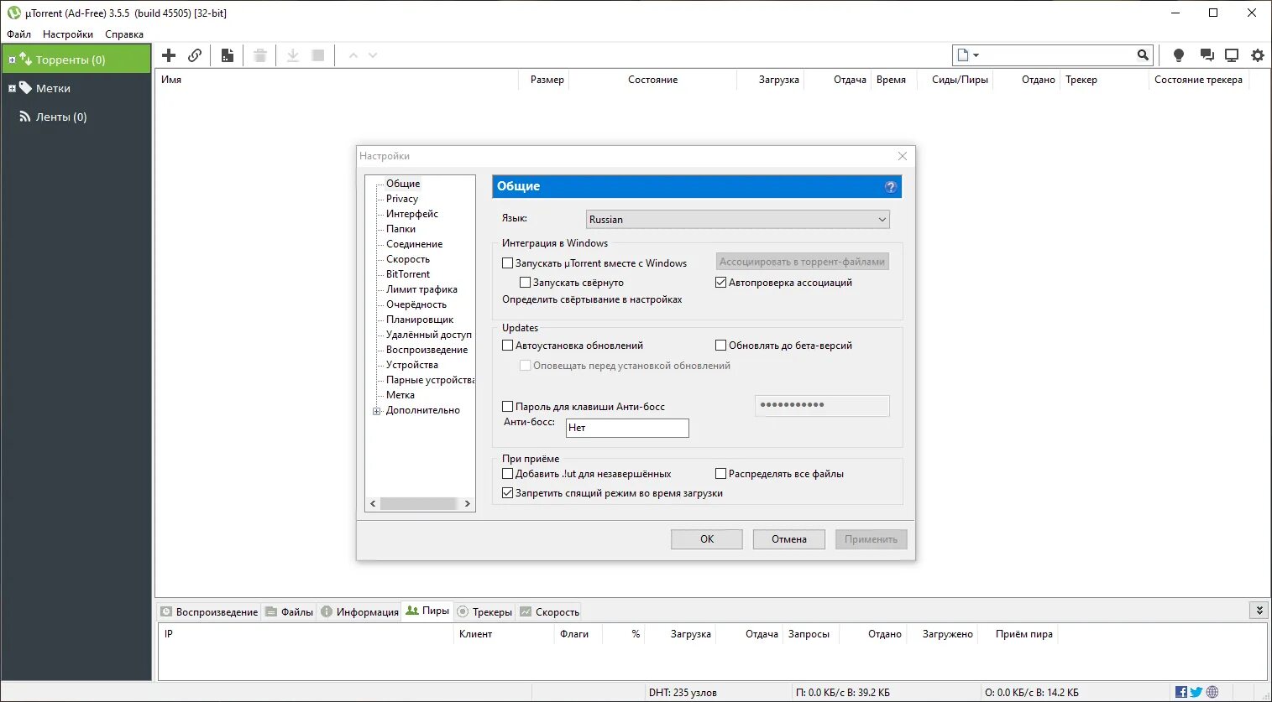Check Добавить .!ut для незавершённых
Screen dimensions: 1272x702
pyautogui.click(x=507, y=473)
